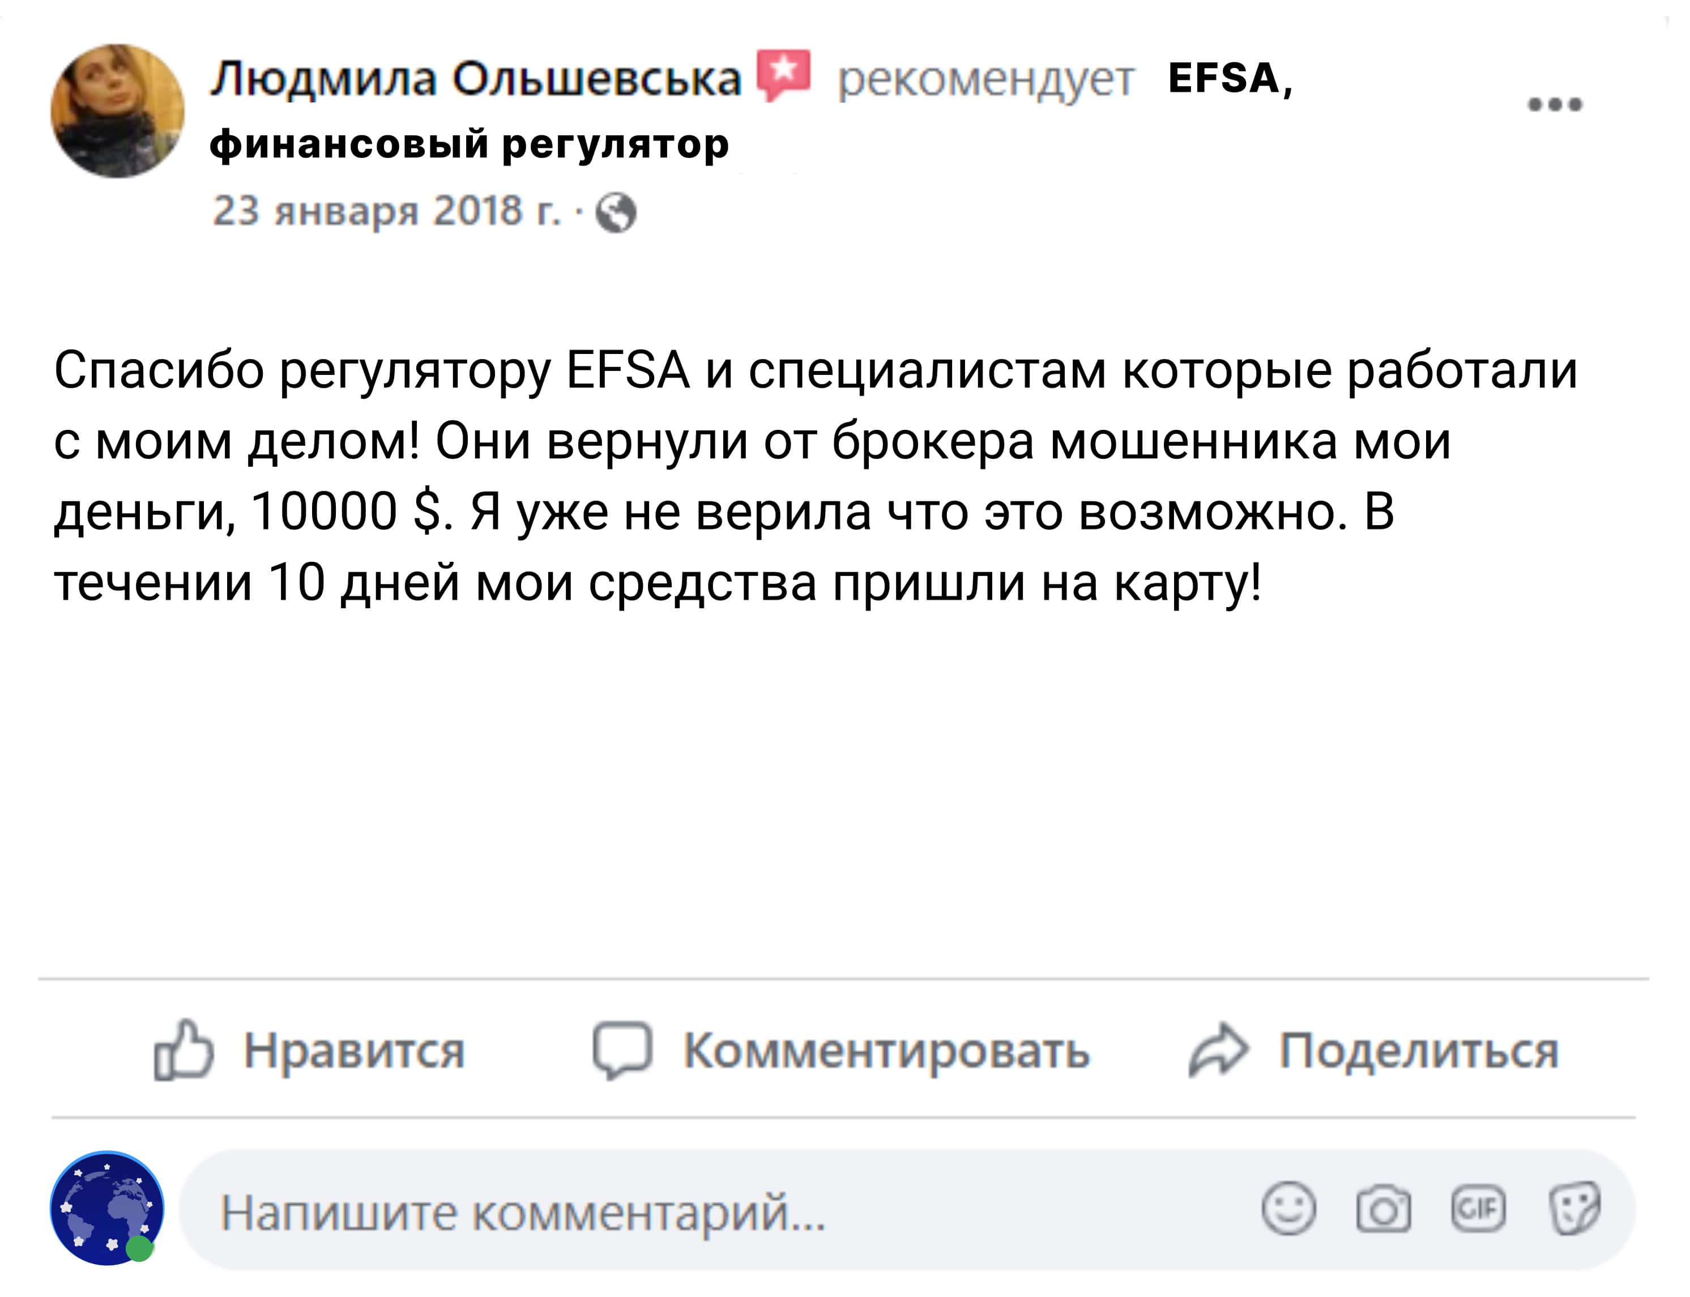Click the share arrow icon
This screenshot has width=1690, height=1297.
click(1218, 1051)
